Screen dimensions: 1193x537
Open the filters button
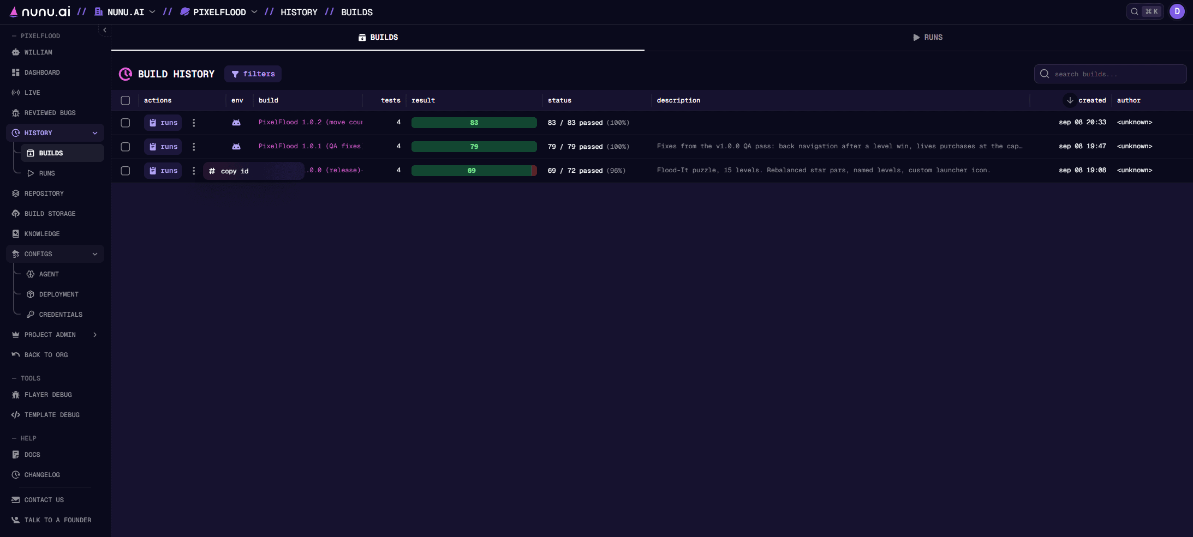click(253, 74)
